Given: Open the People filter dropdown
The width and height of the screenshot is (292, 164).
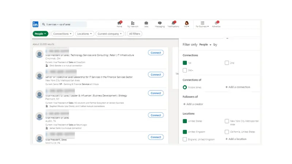Looking at the screenshot, I should point(41,34).
